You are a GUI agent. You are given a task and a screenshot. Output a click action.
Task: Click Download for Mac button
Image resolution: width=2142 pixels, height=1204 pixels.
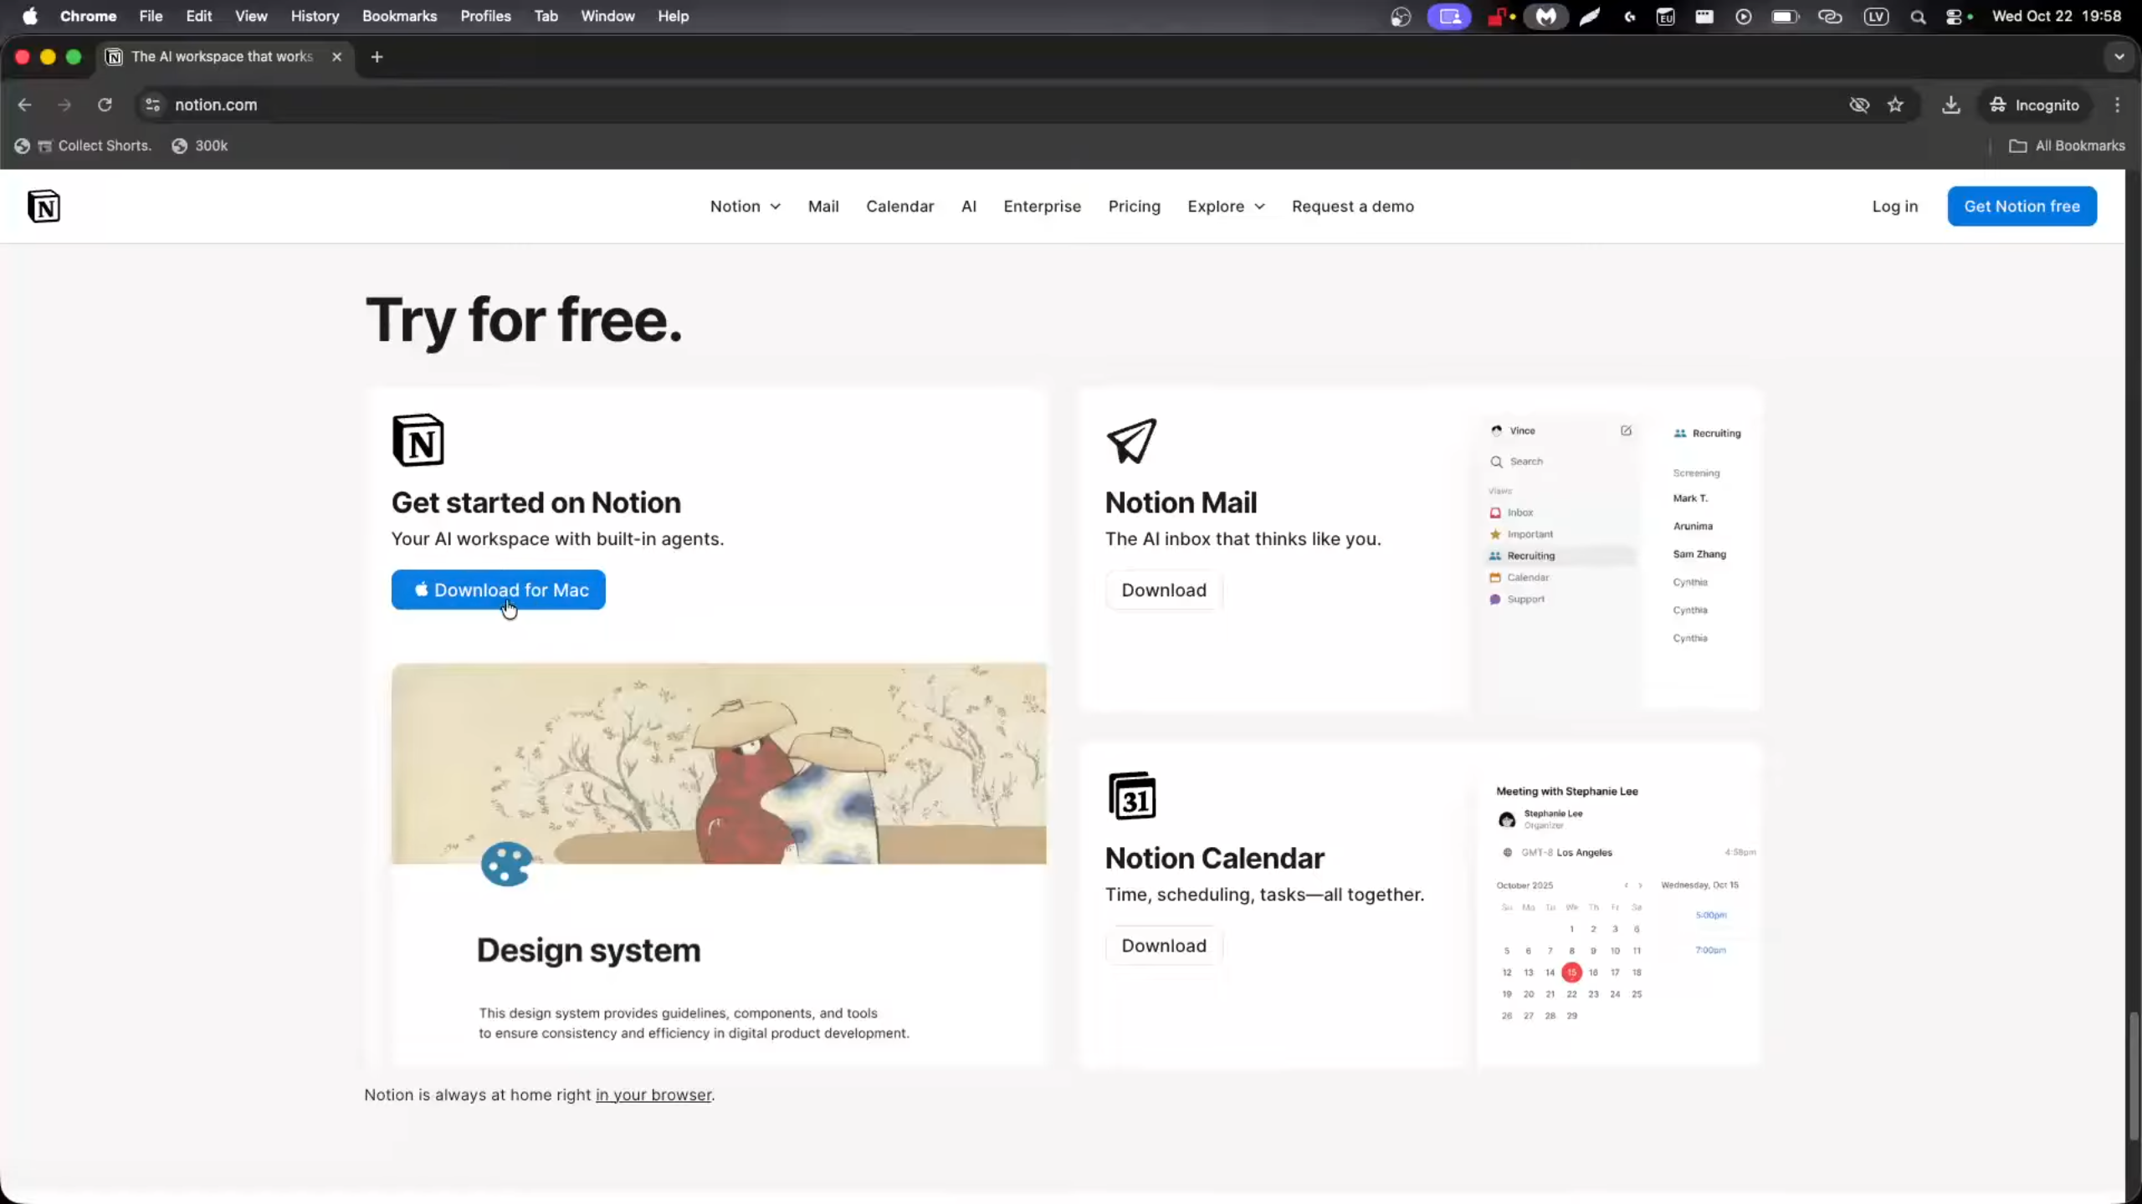(x=498, y=590)
